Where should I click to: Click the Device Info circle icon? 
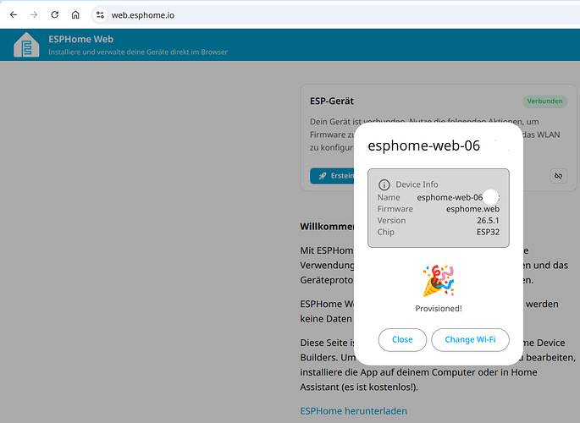384,184
